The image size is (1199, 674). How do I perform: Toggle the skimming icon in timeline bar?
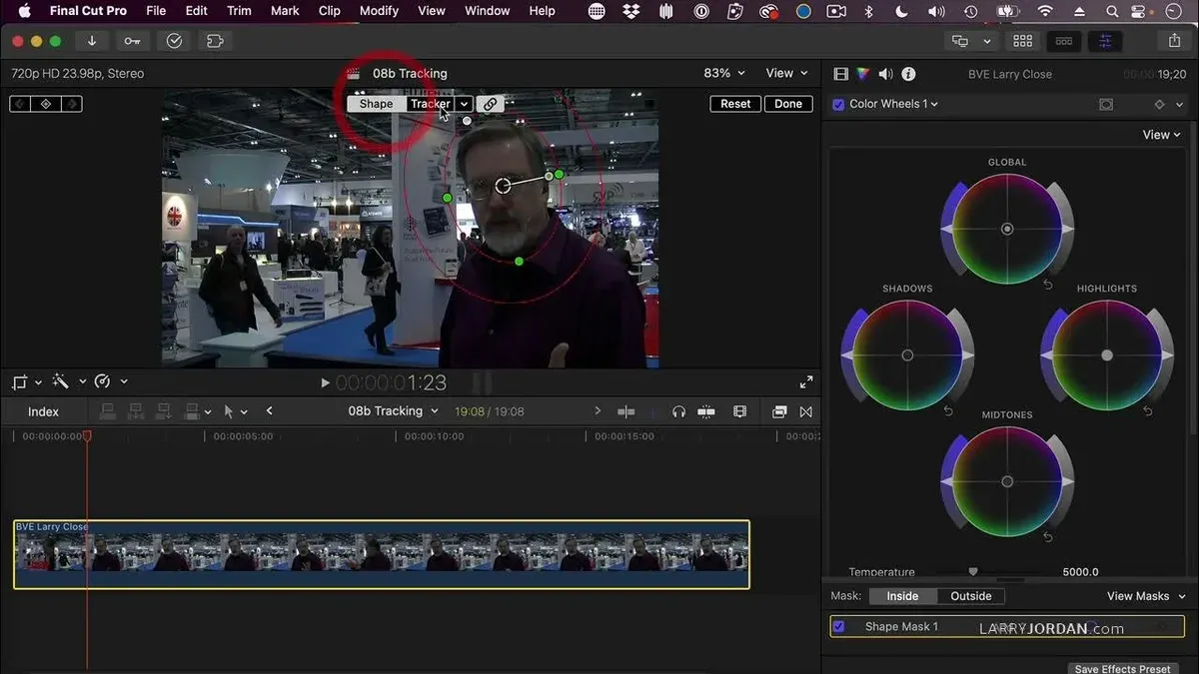click(626, 411)
